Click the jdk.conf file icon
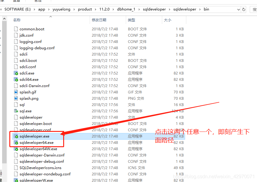257x182 pixels. tap(16, 35)
